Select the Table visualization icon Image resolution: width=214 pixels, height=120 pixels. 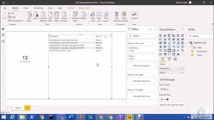coord(170,50)
